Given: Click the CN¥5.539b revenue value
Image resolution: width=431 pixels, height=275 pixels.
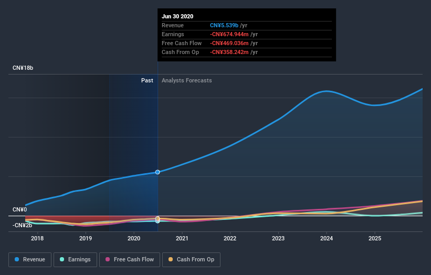Looking at the screenshot, I should [224, 25].
